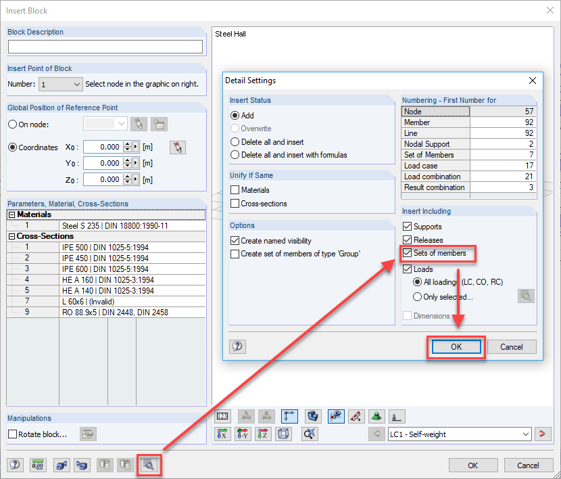Open the Detail Settings icon with magnifier
The height and width of the screenshot is (479, 561).
[149, 465]
